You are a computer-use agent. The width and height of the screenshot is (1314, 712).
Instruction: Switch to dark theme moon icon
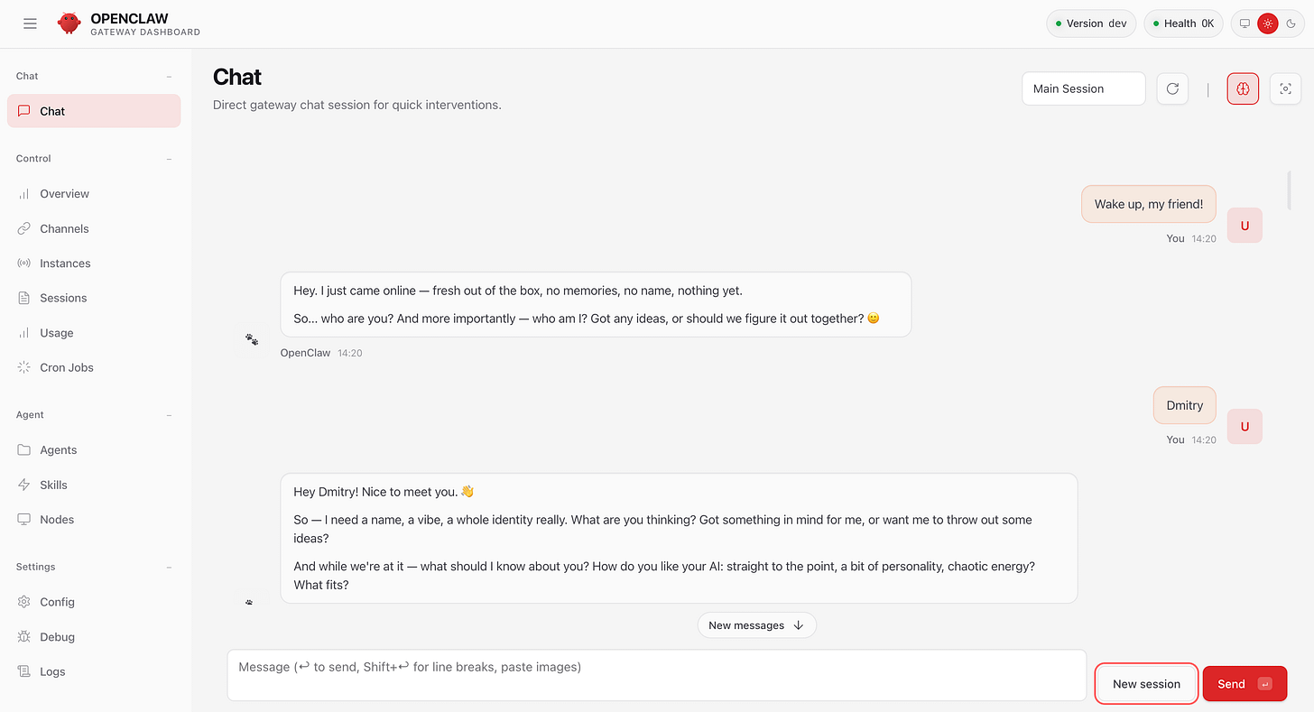(1291, 23)
